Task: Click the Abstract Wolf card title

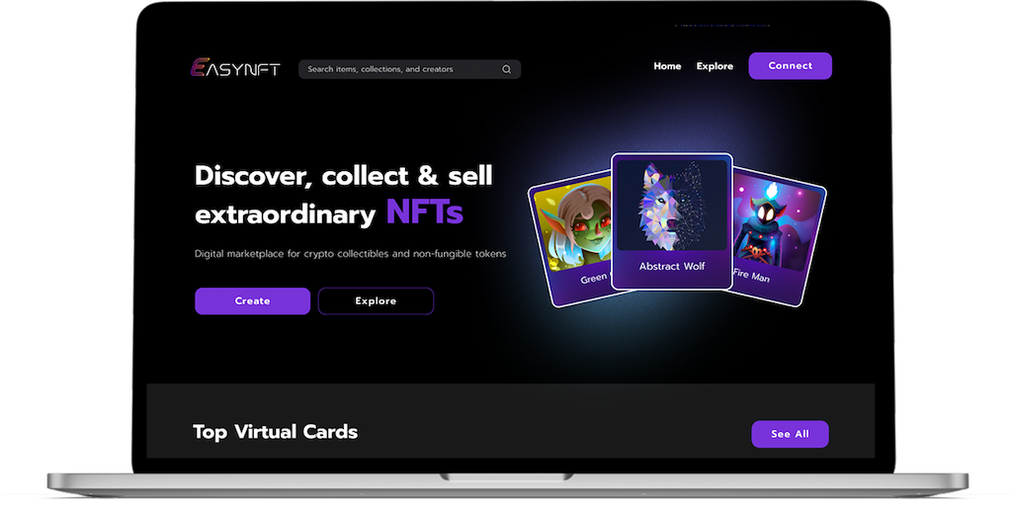Action: click(672, 266)
